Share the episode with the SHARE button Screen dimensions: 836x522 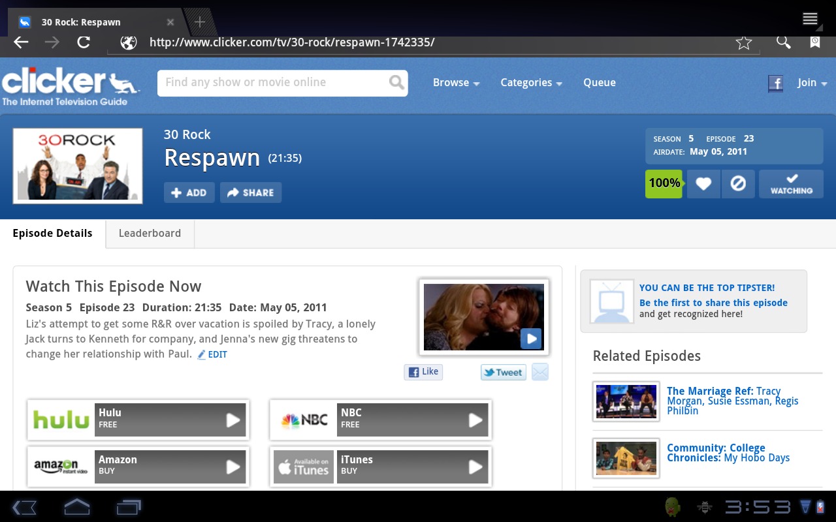pos(250,192)
